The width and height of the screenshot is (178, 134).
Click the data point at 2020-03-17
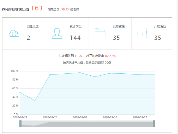(x=140, y=75)
